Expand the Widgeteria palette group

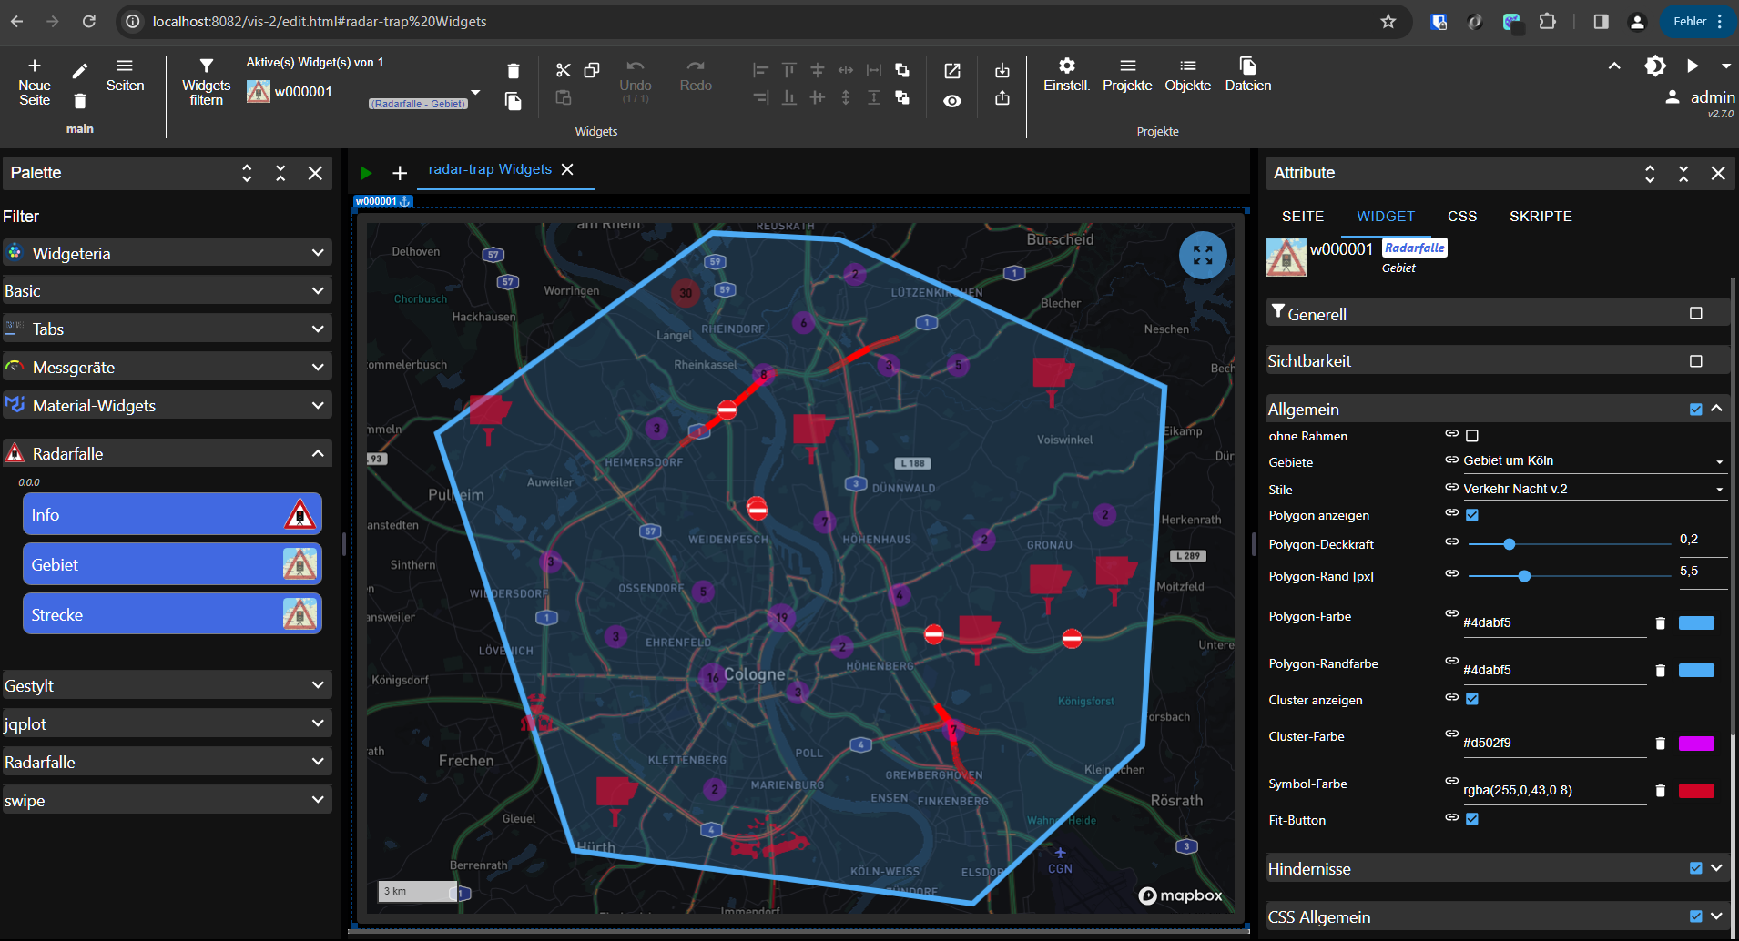[167, 253]
